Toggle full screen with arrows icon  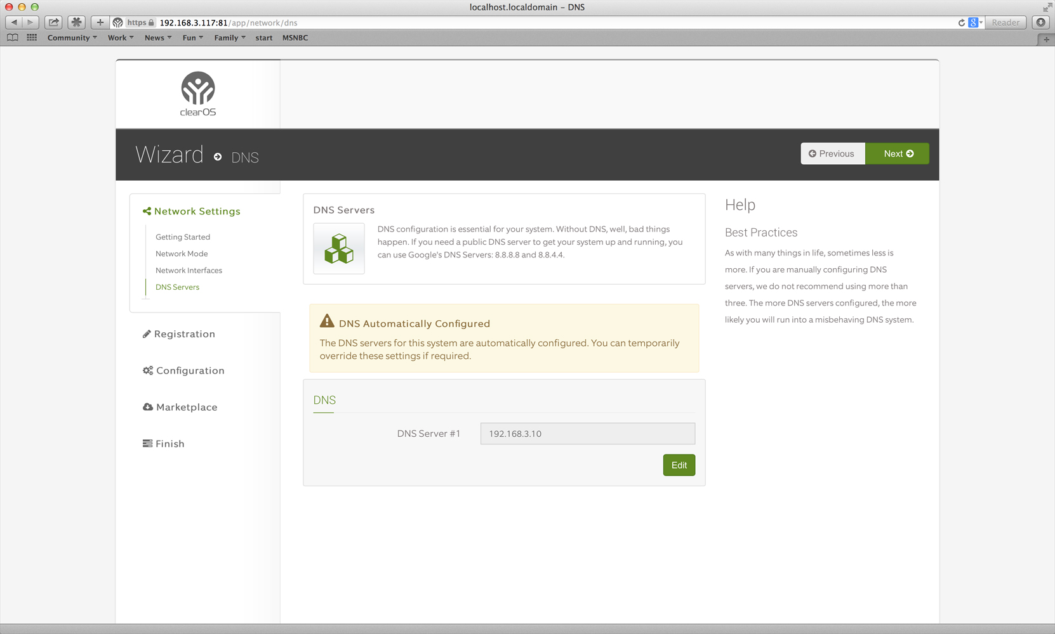(x=1047, y=8)
